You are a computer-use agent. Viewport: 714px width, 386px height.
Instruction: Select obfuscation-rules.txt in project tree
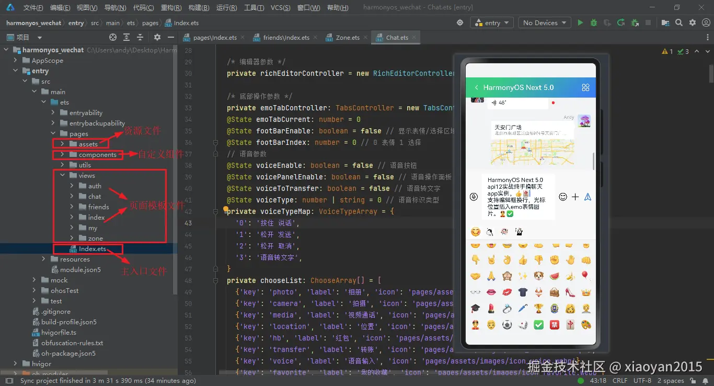tap(72, 343)
